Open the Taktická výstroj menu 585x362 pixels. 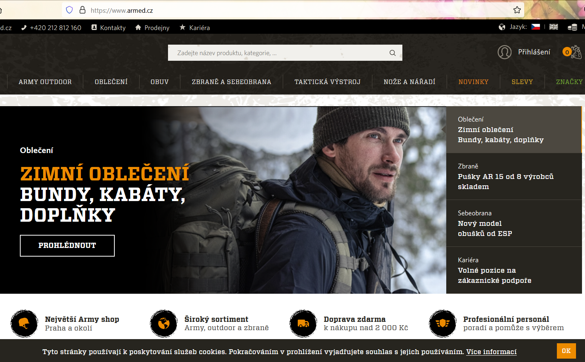[327, 82]
